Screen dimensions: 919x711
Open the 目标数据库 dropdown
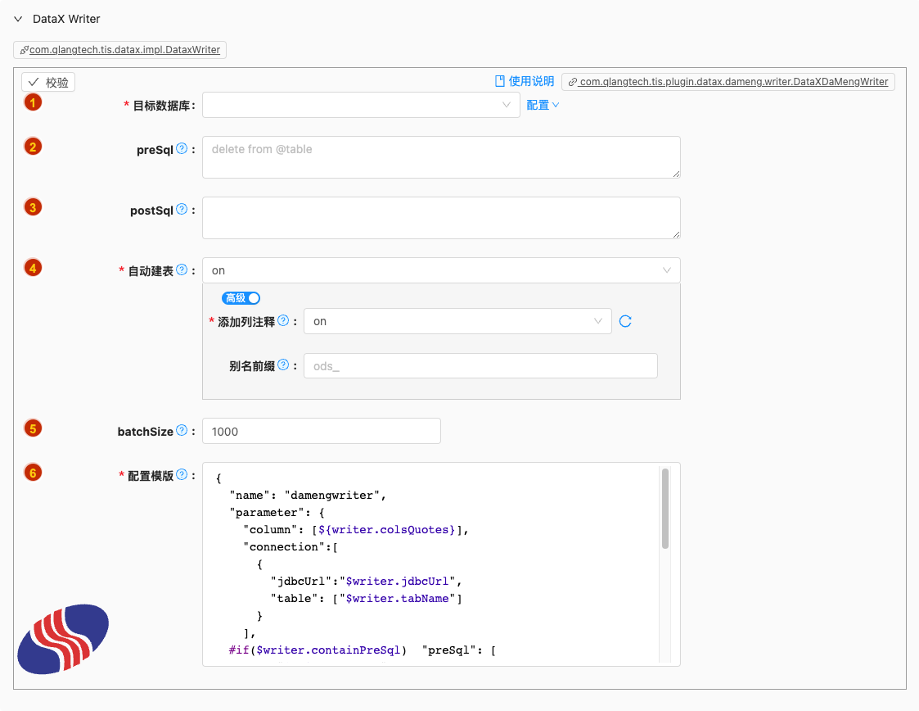tap(360, 105)
